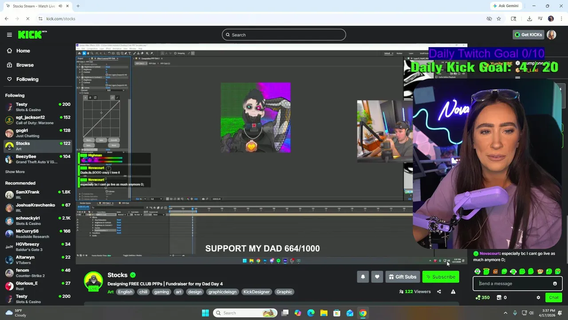The width and height of the screenshot is (568, 320).
Task: Open the Following heart page
Action: 23,79
